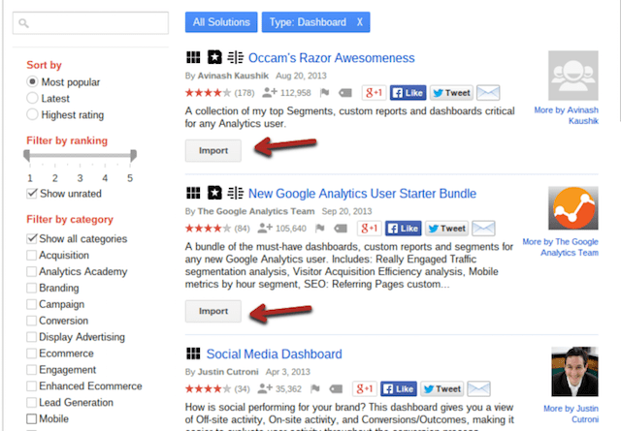Click Justin Cutroni's profile photo
This screenshot has height=431, width=621.
point(574,372)
